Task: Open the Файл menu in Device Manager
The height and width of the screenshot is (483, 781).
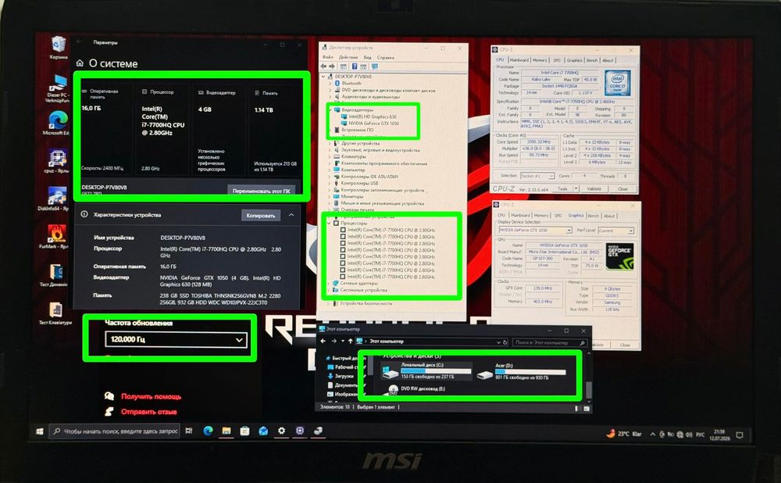Action: click(x=328, y=57)
